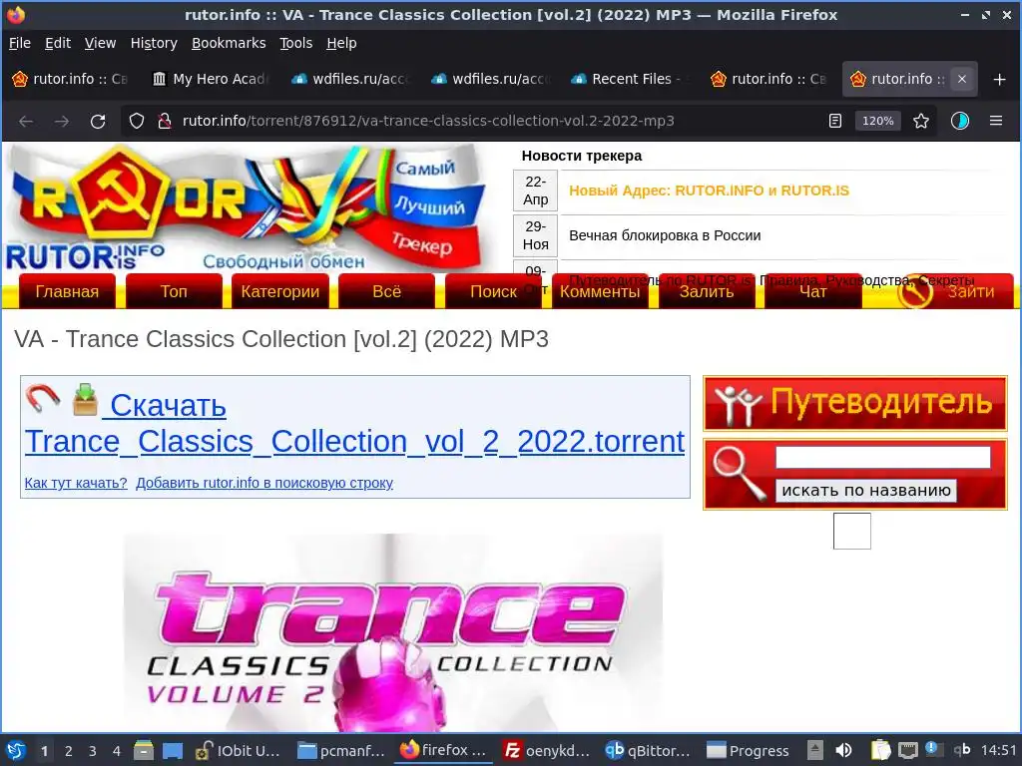Close the active rutor.info tab
The height and width of the screenshot is (766, 1022).
click(962, 80)
